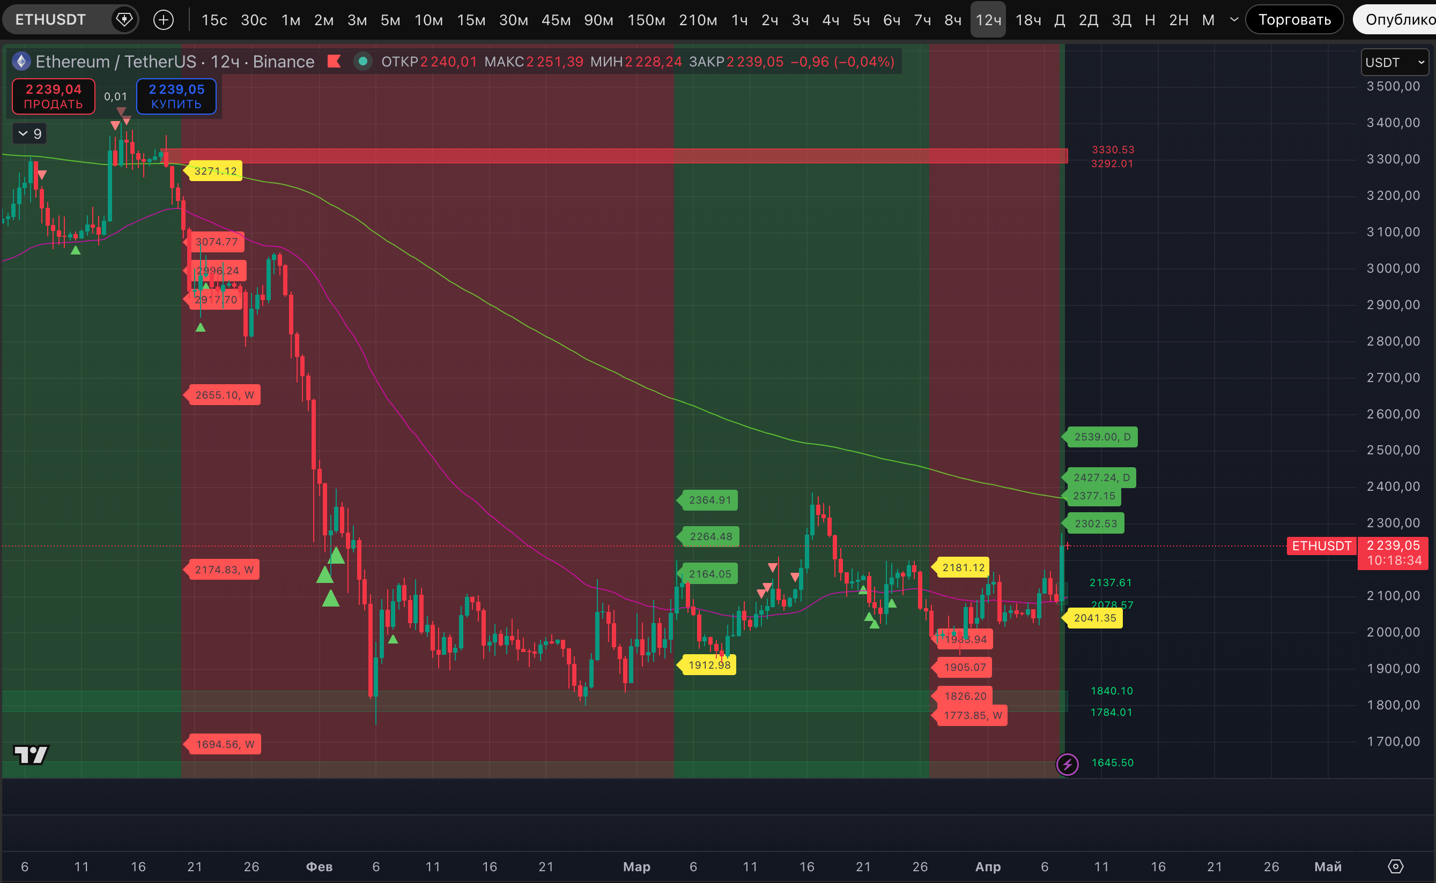The width and height of the screenshot is (1436, 883).
Task: Open chart settings gear on time axis
Action: pos(1395,866)
